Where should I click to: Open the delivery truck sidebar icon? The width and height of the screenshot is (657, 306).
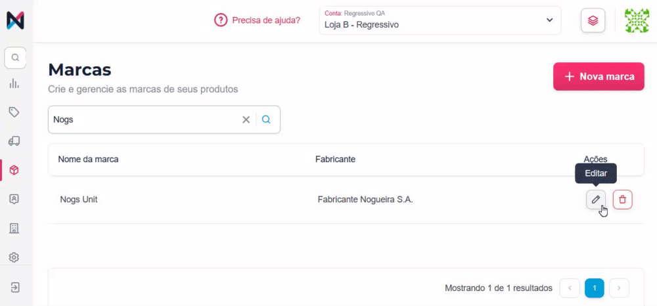click(14, 141)
